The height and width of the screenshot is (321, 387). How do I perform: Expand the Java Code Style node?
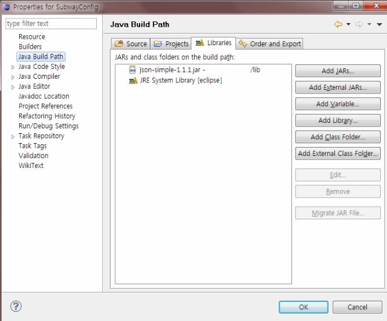tap(13, 67)
